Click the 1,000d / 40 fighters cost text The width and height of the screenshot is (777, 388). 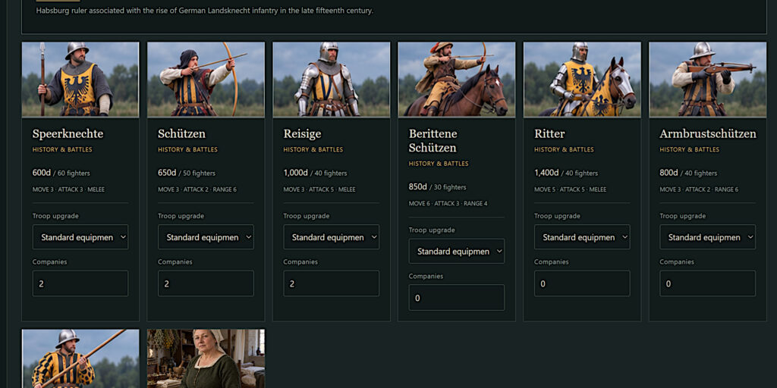pyautogui.click(x=315, y=173)
